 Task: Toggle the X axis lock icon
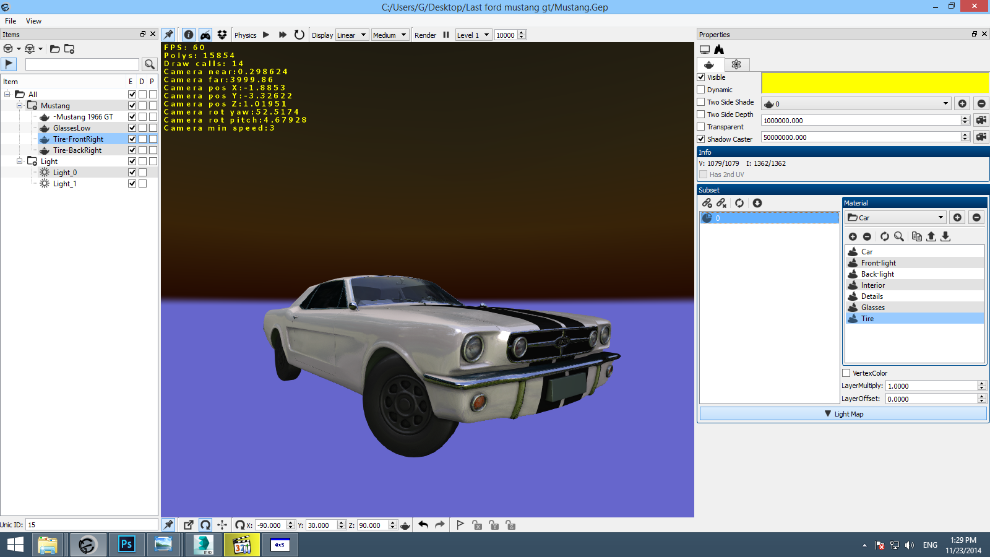[x=477, y=525]
